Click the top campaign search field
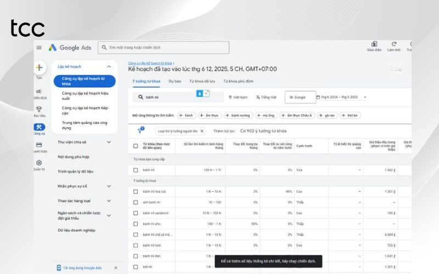 click(x=165, y=48)
